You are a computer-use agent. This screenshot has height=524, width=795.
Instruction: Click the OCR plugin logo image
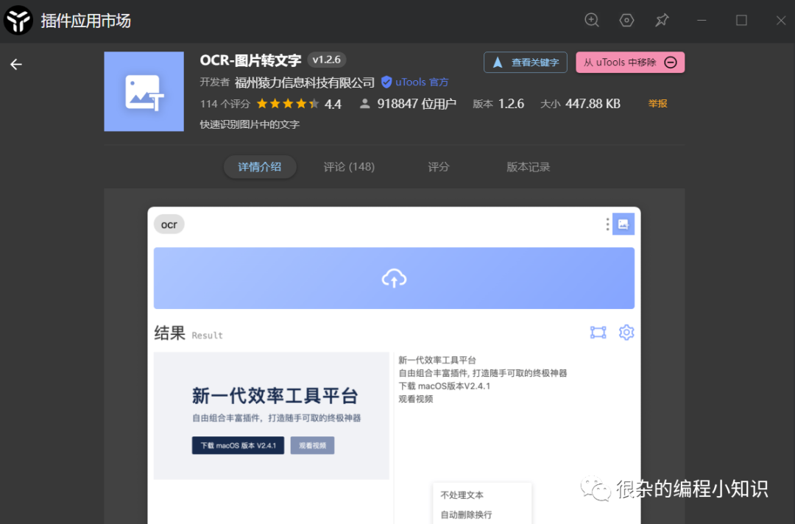(x=144, y=91)
